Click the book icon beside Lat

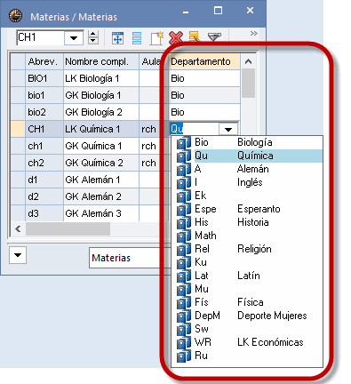(184, 276)
